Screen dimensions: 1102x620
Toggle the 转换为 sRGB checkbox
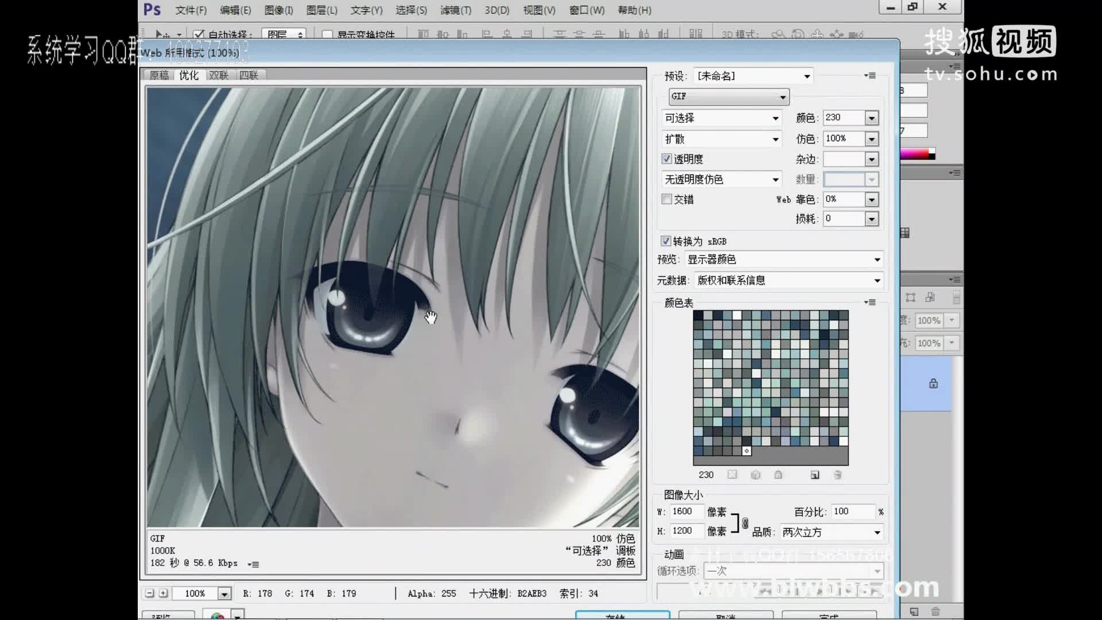(x=666, y=241)
